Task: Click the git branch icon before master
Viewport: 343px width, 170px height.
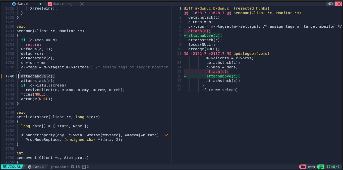Action: tap(52, 167)
